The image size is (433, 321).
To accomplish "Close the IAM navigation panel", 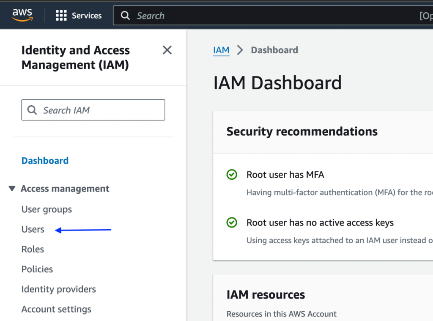I will pyautogui.click(x=167, y=50).
